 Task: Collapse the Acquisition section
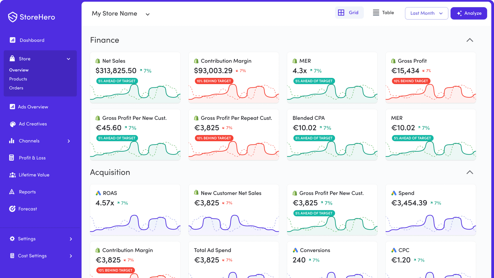point(470,172)
